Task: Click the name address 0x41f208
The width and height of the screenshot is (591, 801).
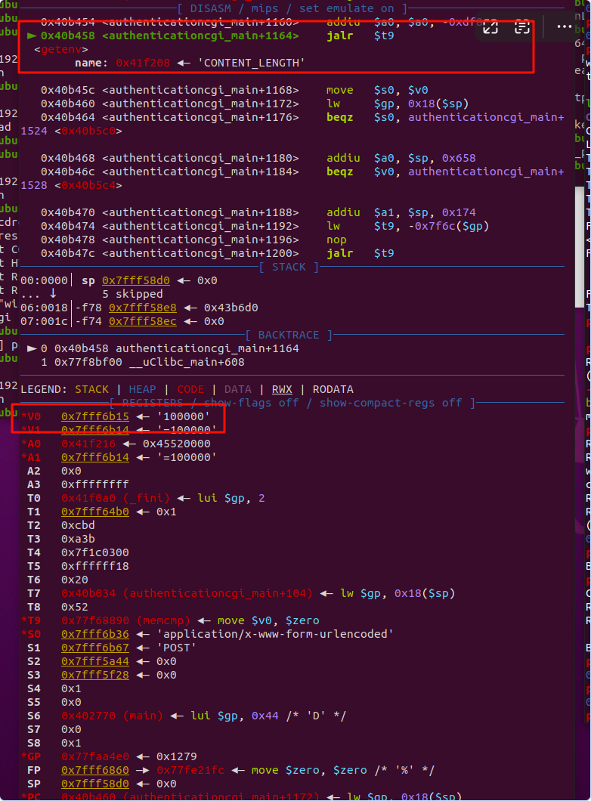Action: 143,63
